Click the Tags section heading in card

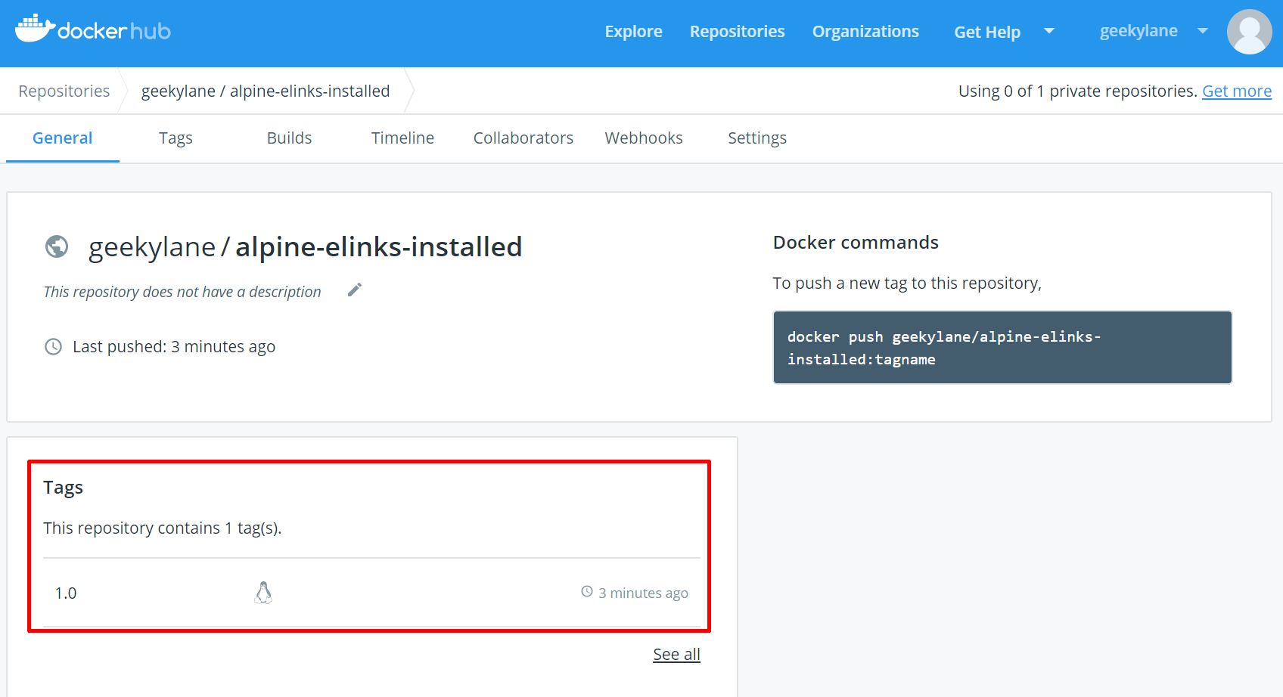click(x=63, y=488)
